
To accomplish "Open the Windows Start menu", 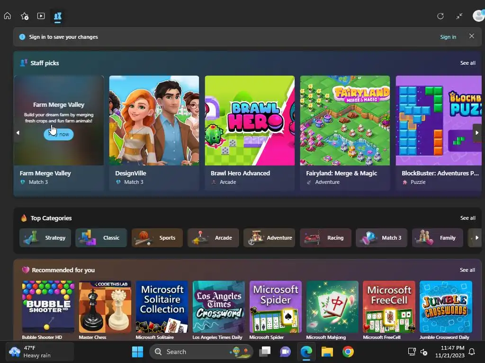I will pos(138,352).
